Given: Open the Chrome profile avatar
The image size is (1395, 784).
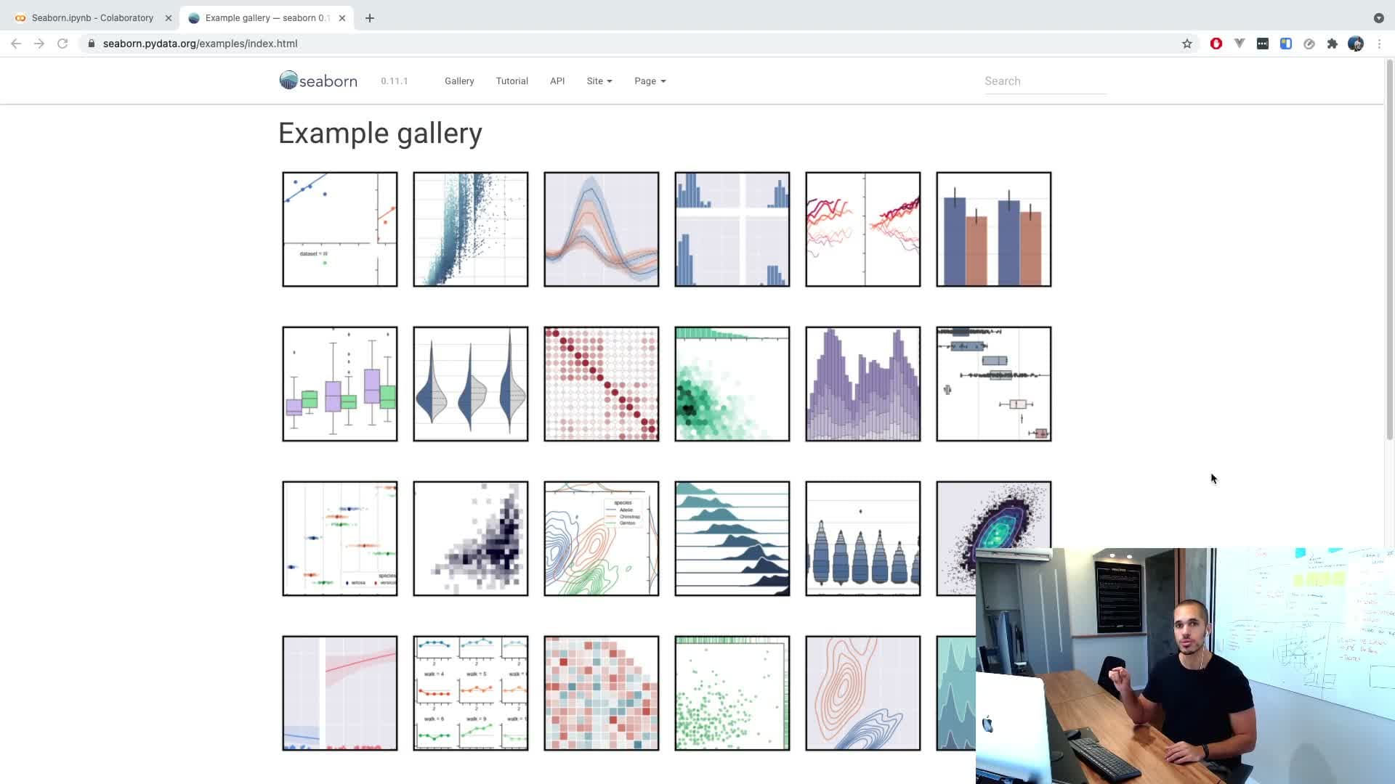Looking at the screenshot, I should click(x=1356, y=44).
